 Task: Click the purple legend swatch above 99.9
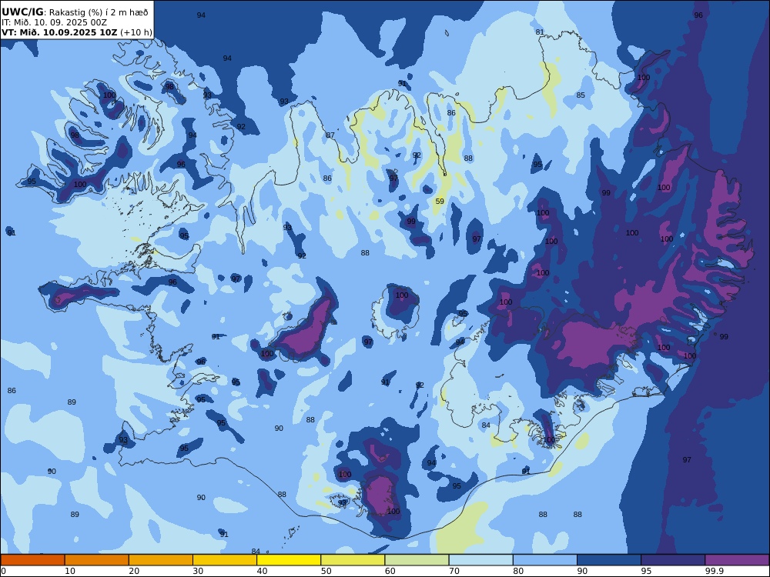[737, 560]
